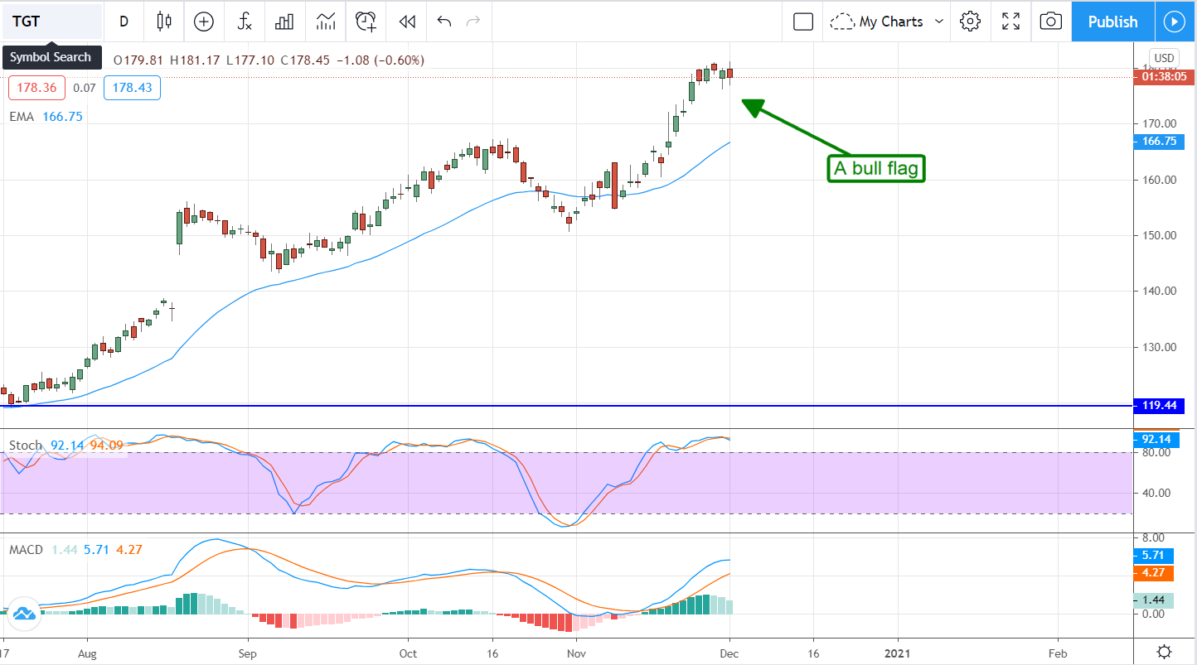The width and height of the screenshot is (1197, 665).
Task: Open the candlestick chart style selector
Action: tap(164, 22)
